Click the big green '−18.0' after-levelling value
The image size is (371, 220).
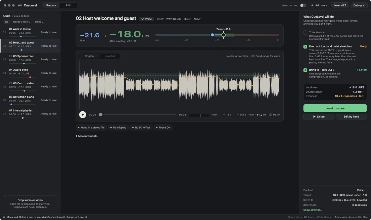(x=125, y=34)
